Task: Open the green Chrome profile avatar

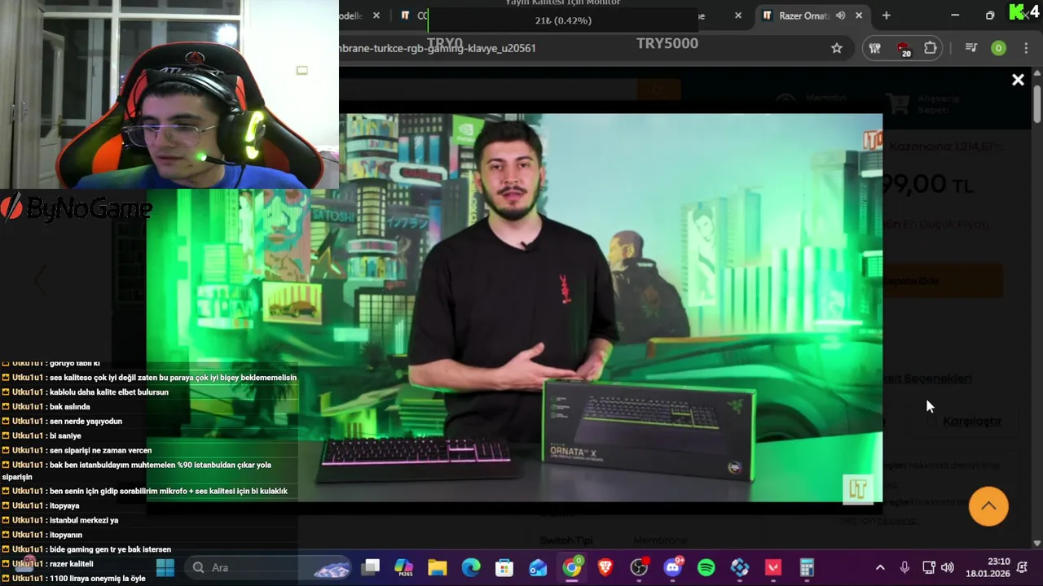Action: click(998, 48)
